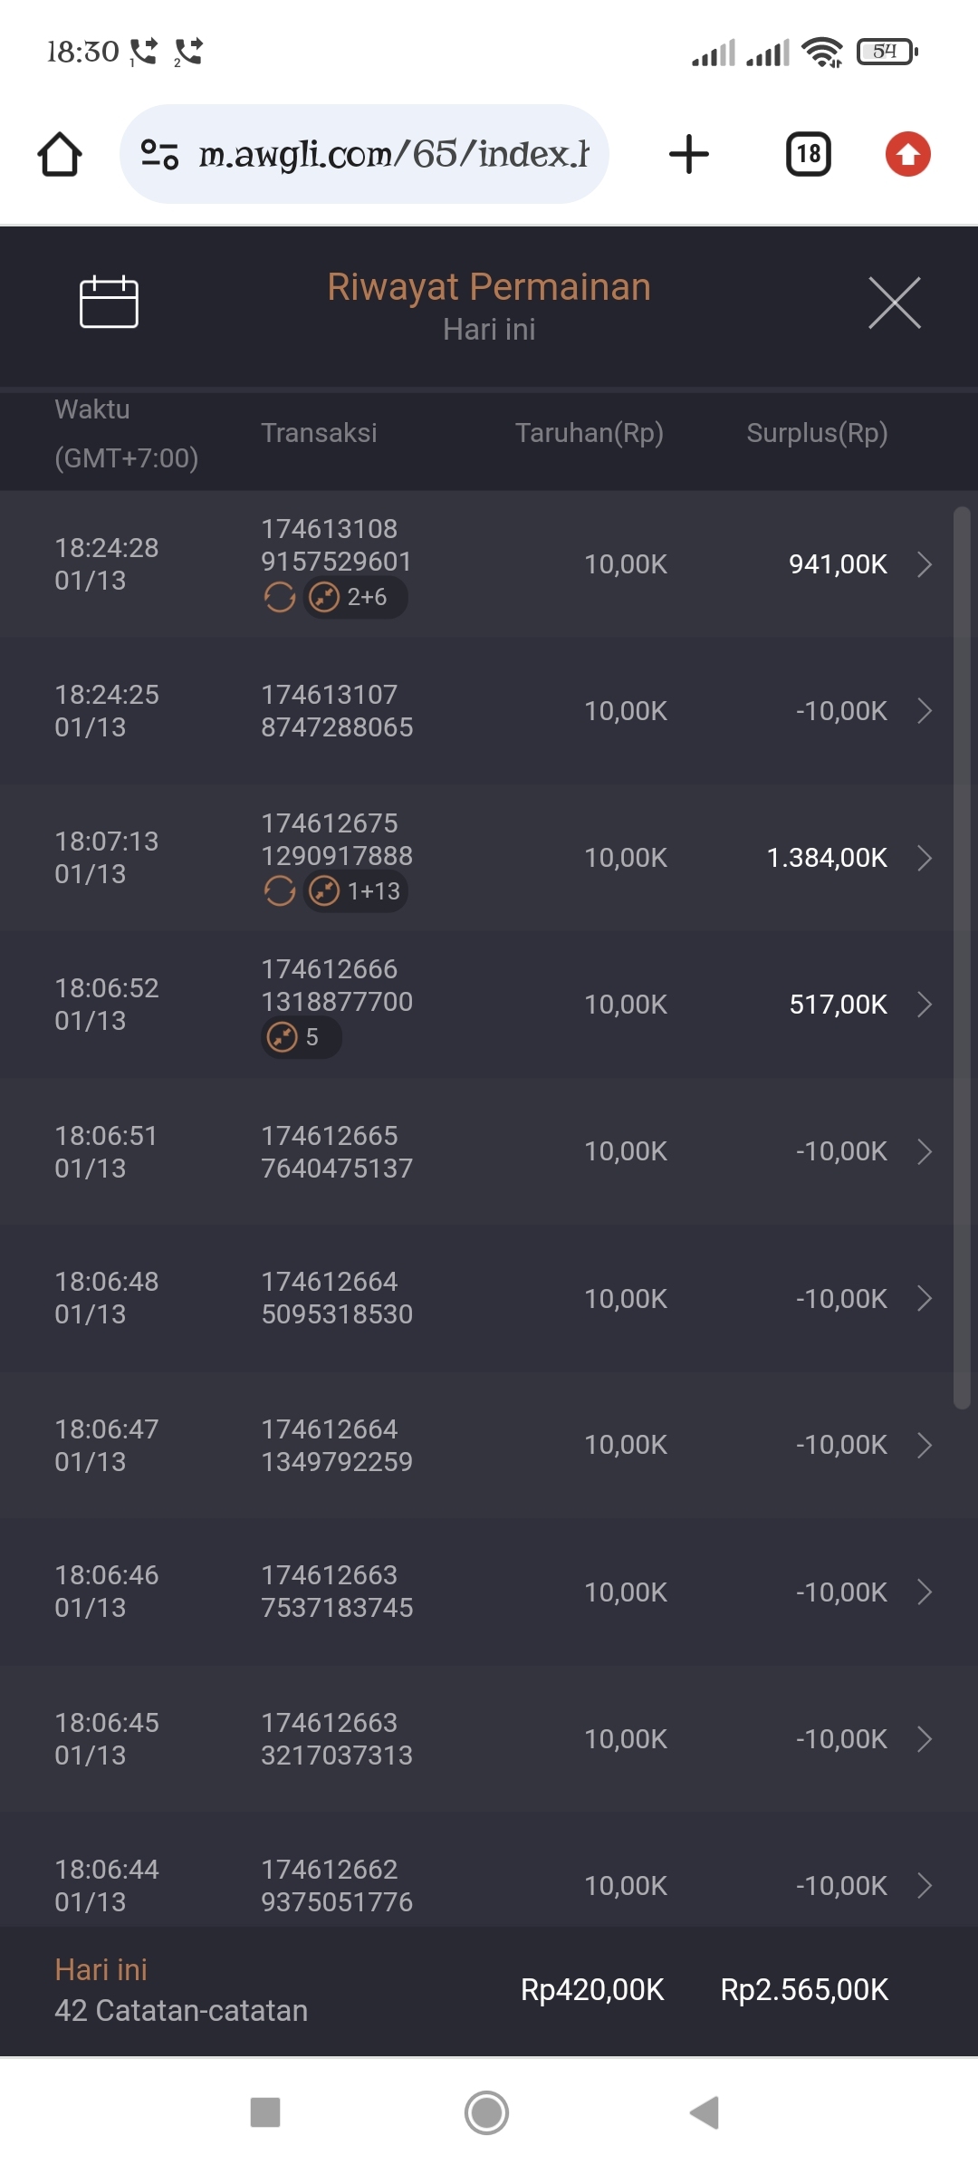Tap the scatter badge labeled 5

[301, 1037]
